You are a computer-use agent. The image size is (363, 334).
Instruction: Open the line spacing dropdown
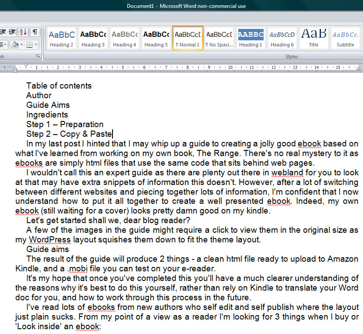coord(3,45)
